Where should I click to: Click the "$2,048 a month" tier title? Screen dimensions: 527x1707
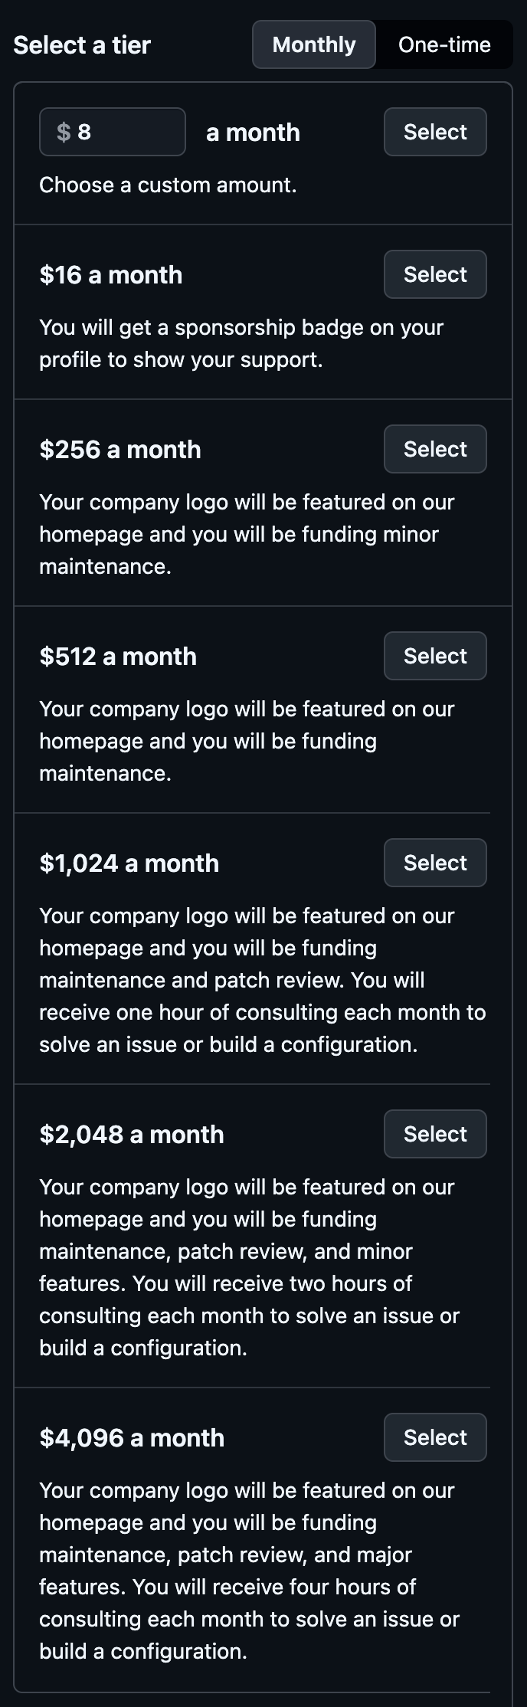pos(132,1135)
